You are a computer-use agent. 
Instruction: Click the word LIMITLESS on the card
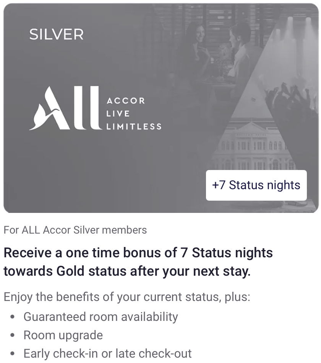click(133, 127)
